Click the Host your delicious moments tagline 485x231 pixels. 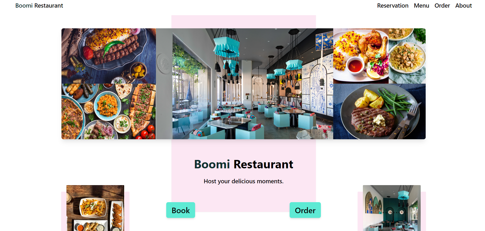pos(244,181)
